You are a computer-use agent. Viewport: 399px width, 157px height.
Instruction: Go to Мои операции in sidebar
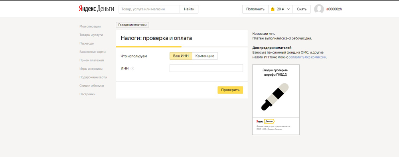(90, 26)
